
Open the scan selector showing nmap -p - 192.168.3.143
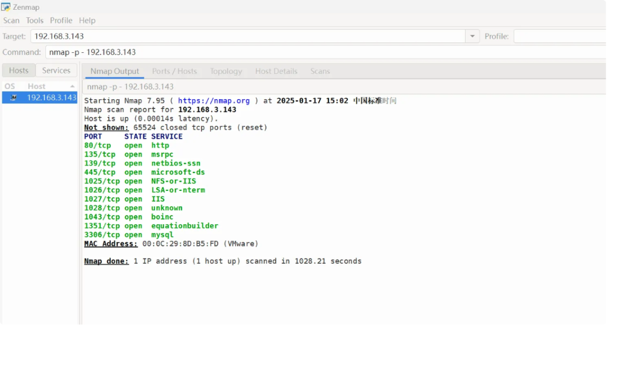coord(344,87)
